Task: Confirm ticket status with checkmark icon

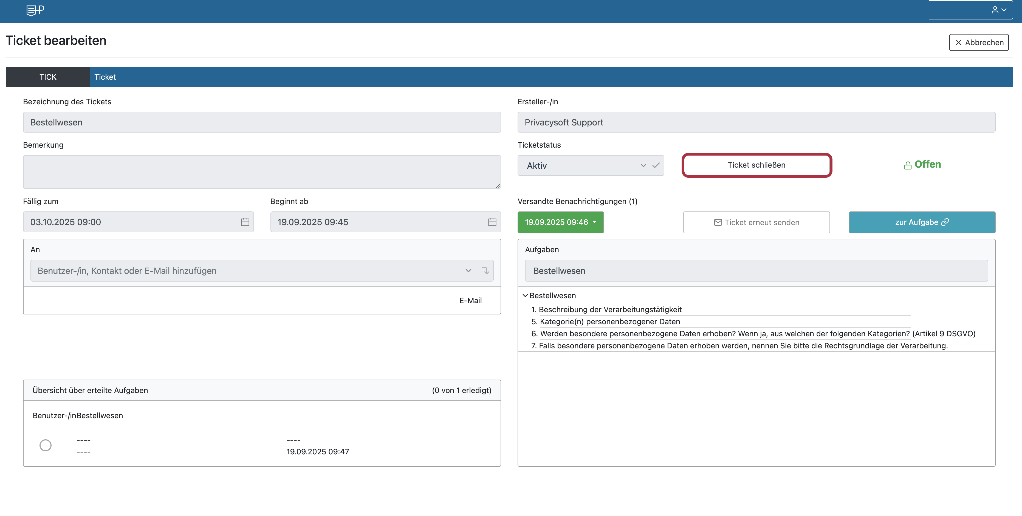Action: tap(656, 165)
